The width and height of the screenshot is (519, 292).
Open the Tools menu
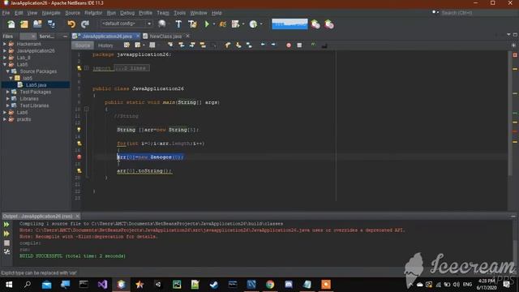[x=180, y=13]
